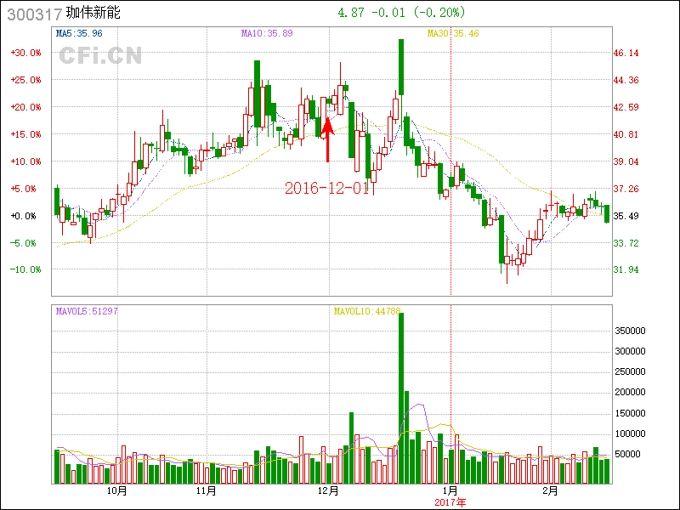Image resolution: width=680 pixels, height=510 pixels.
Task: Click the CFi.CN watermark logo
Action: 100,56
